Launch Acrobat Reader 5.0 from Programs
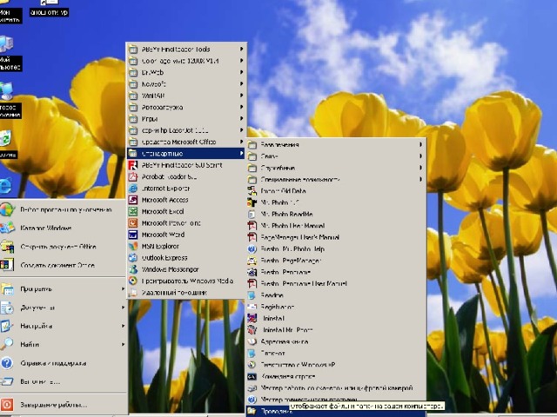This screenshot has width=557, height=417. [x=185, y=176]
